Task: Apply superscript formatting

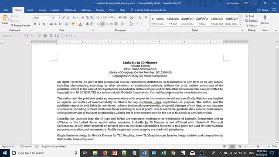Action: tap(60, 24)
